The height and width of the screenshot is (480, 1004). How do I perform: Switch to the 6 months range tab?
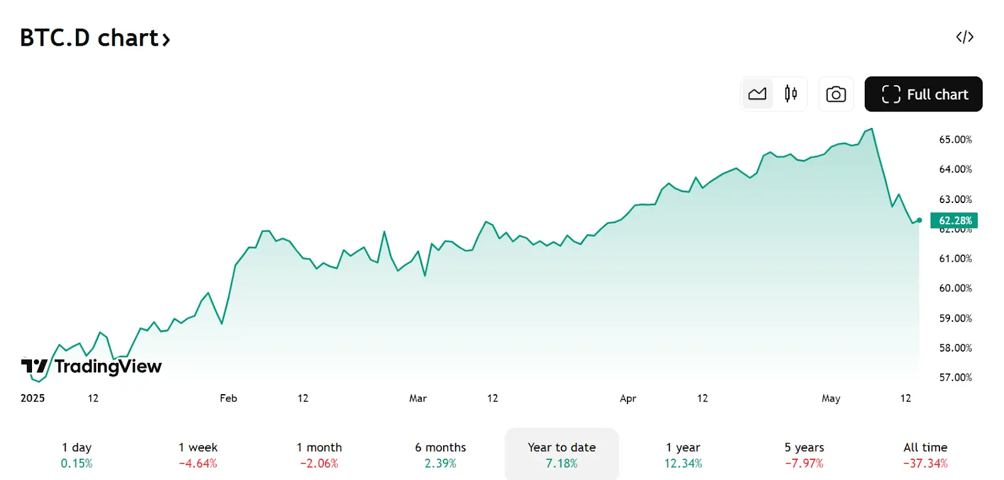pos(440,454)
